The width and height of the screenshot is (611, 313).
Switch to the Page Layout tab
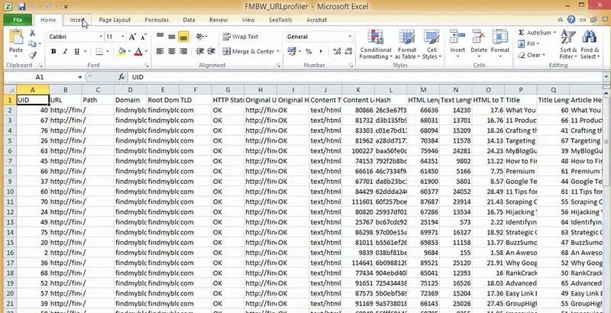point(115,20)
